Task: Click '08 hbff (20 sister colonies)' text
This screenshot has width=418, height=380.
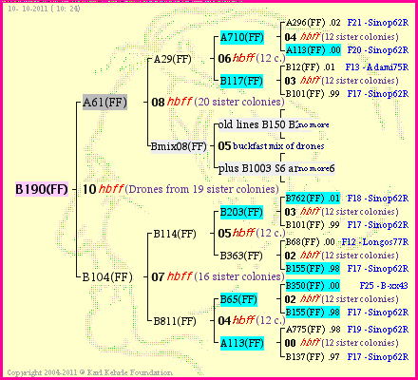Action: click(218, 102)
